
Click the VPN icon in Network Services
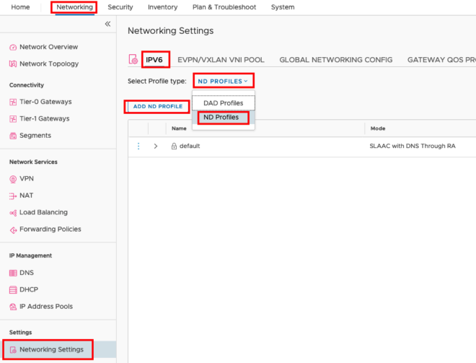point(13,179)
